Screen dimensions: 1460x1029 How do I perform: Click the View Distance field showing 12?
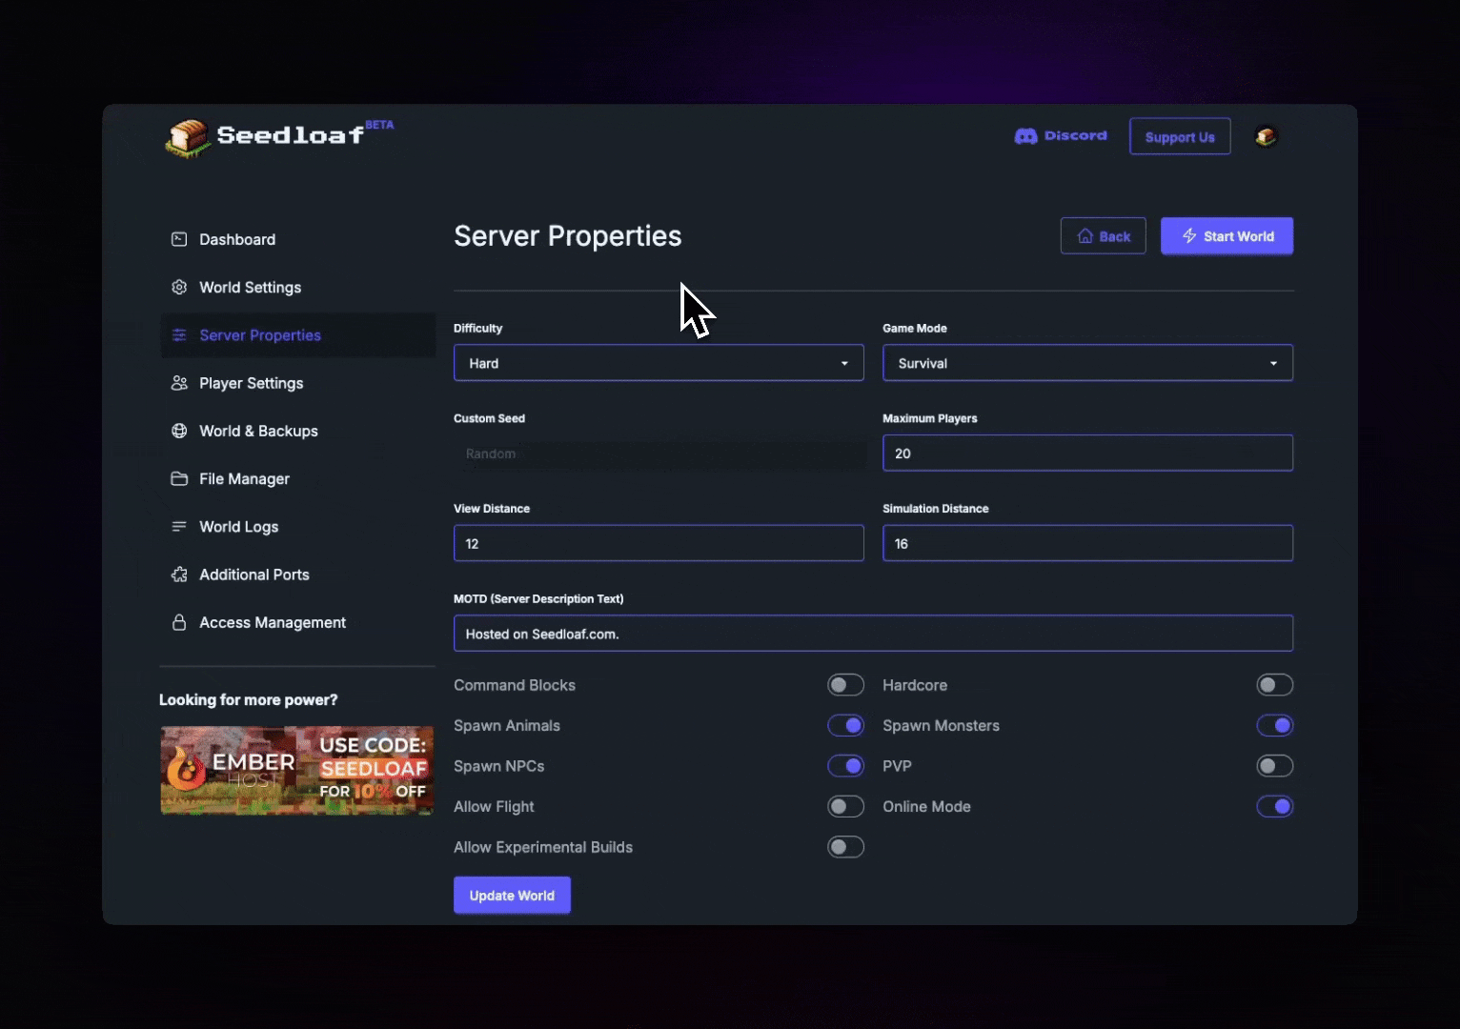click(x=659, y=543)
